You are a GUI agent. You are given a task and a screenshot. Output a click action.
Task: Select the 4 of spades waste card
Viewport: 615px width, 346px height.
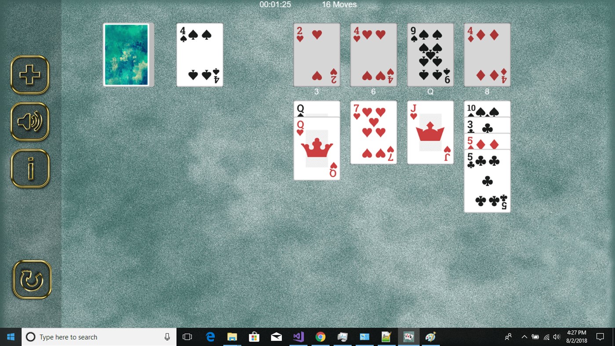tap(200, 54)
